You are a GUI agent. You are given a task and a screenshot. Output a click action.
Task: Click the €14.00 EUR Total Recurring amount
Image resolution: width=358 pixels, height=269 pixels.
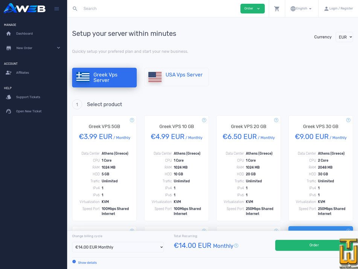click(193, 246)
